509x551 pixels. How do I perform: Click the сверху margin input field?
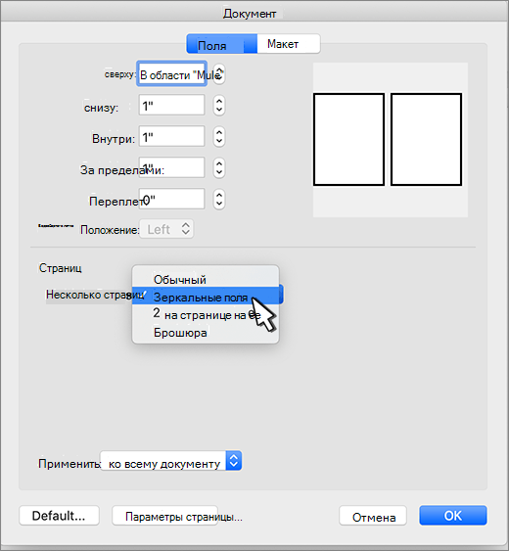point(171,73)
